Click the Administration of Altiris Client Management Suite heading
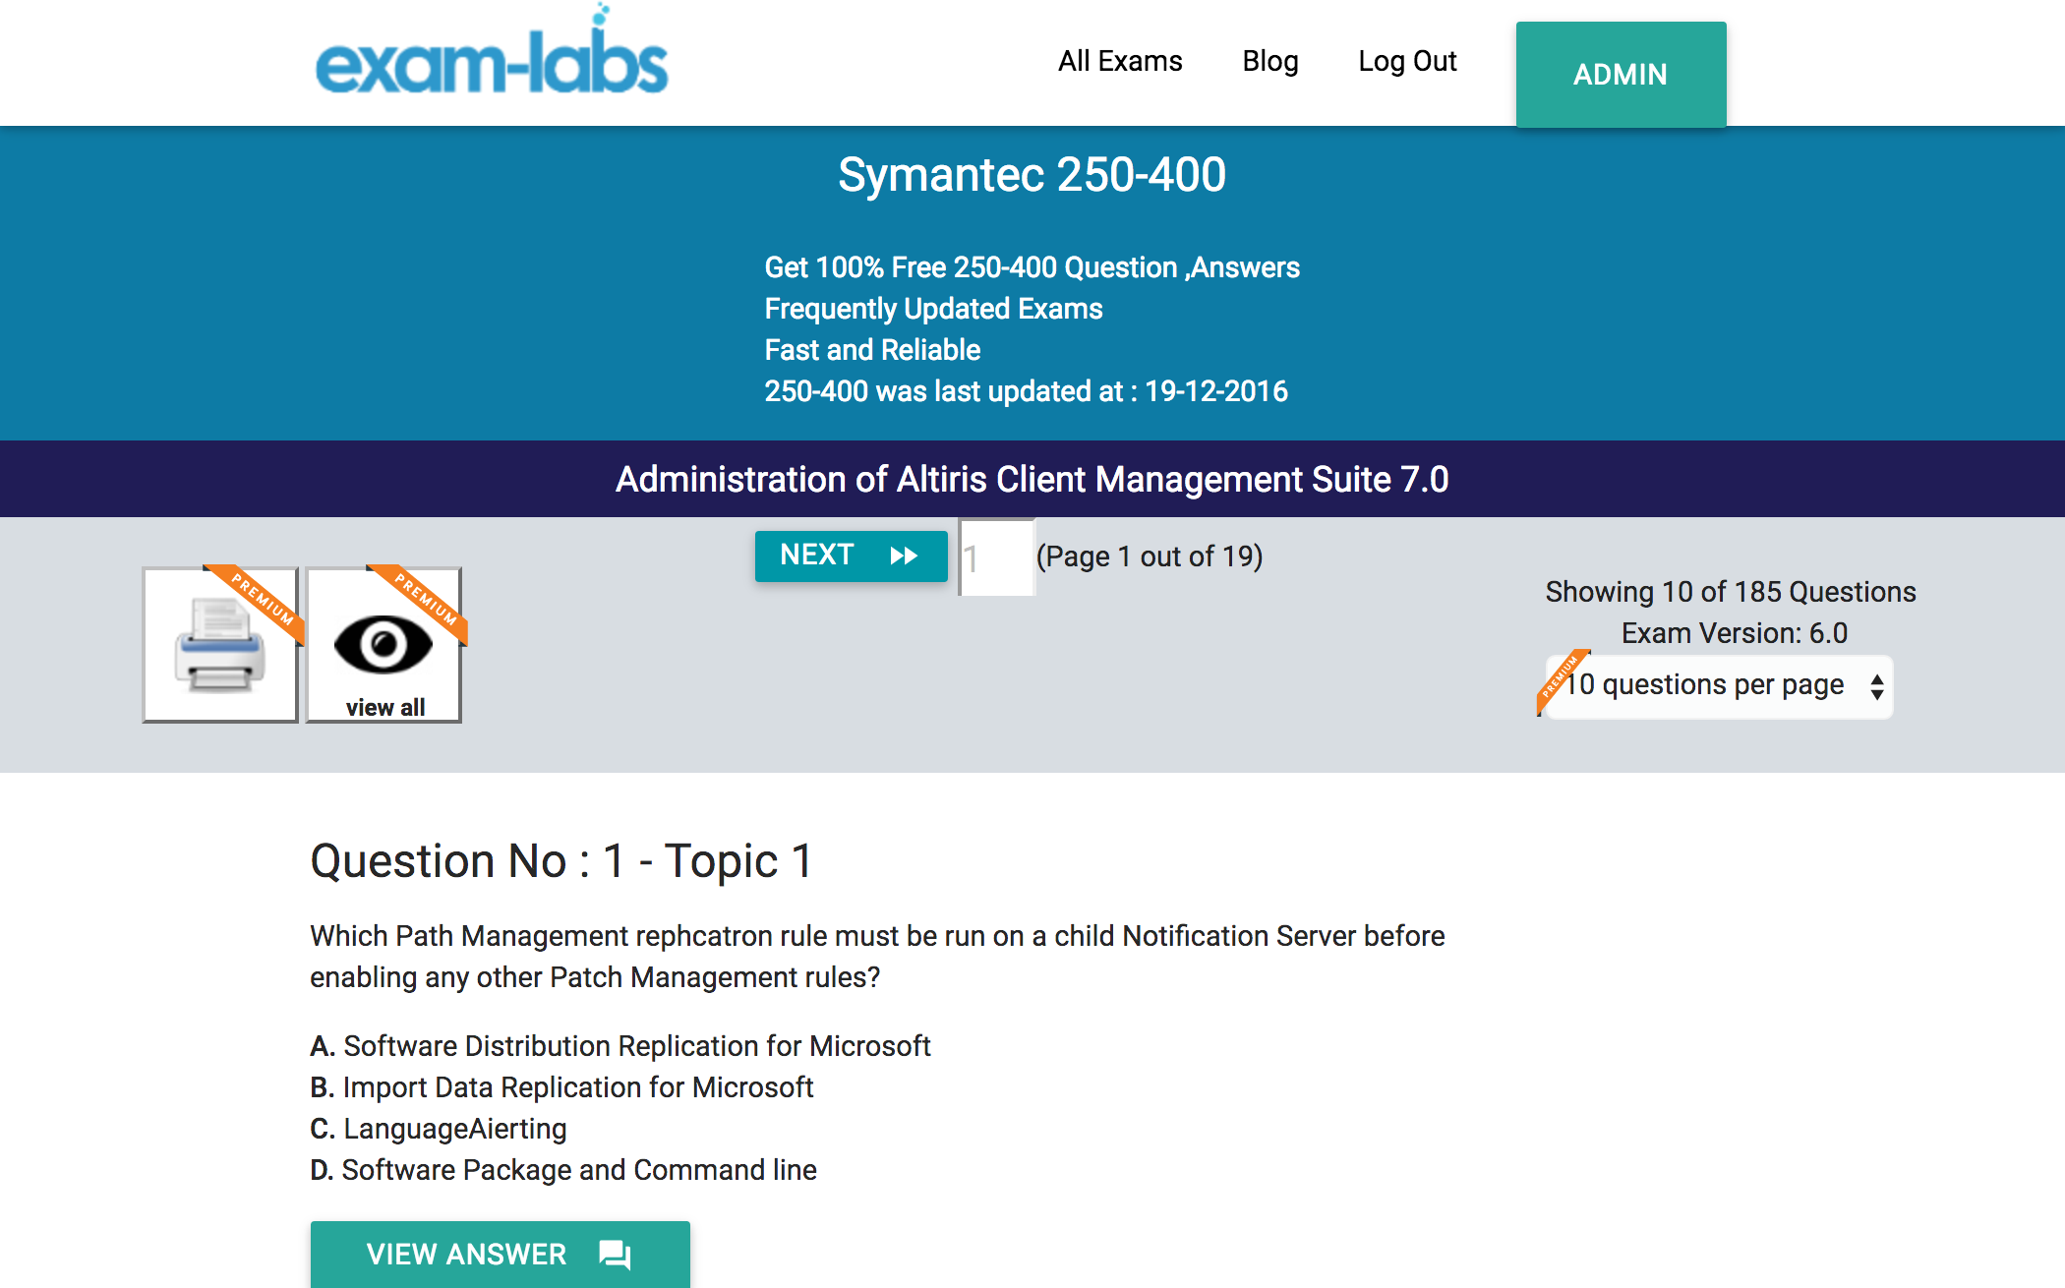Image resolution: width=2065 pixels, height=1288 pixels. pos(1032,480)
